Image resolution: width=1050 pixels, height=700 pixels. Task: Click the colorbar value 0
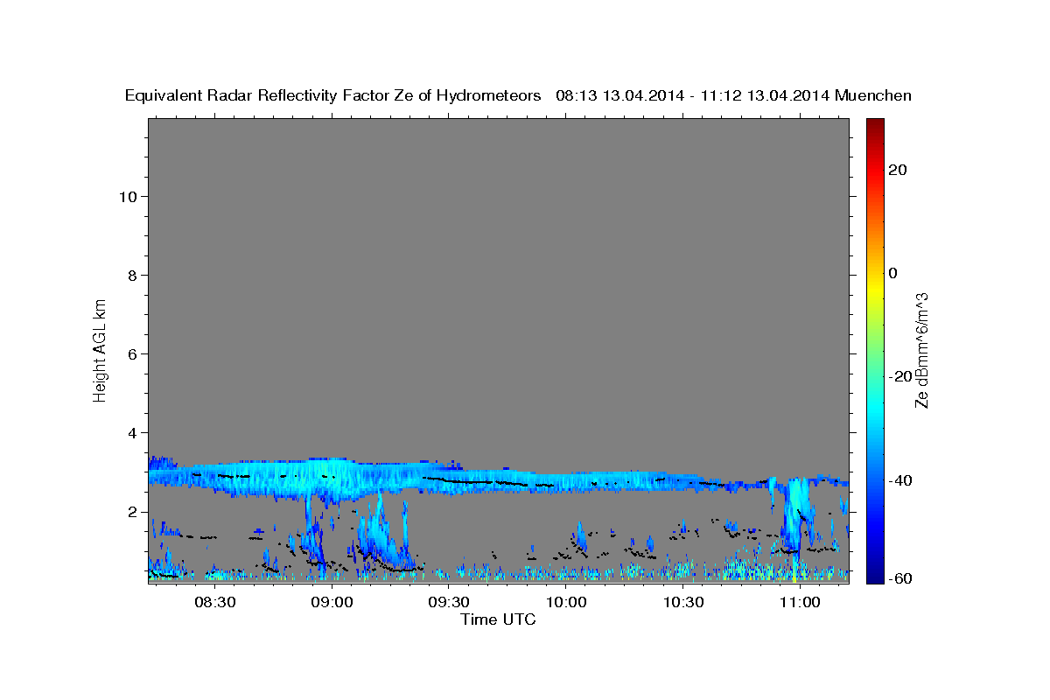(x=893, y=273)
